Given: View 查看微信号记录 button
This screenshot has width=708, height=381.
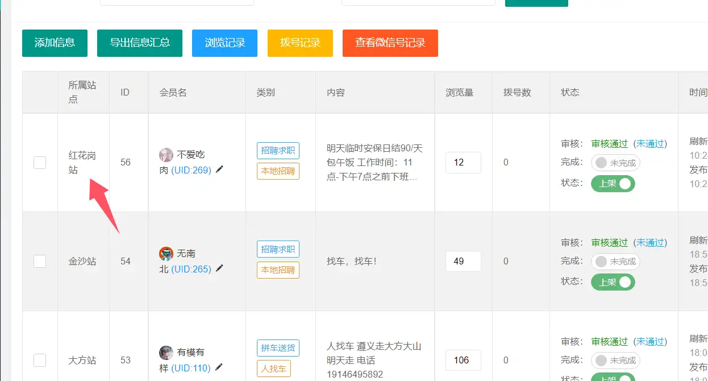Looking at the screenshot, I should point(390,43).
